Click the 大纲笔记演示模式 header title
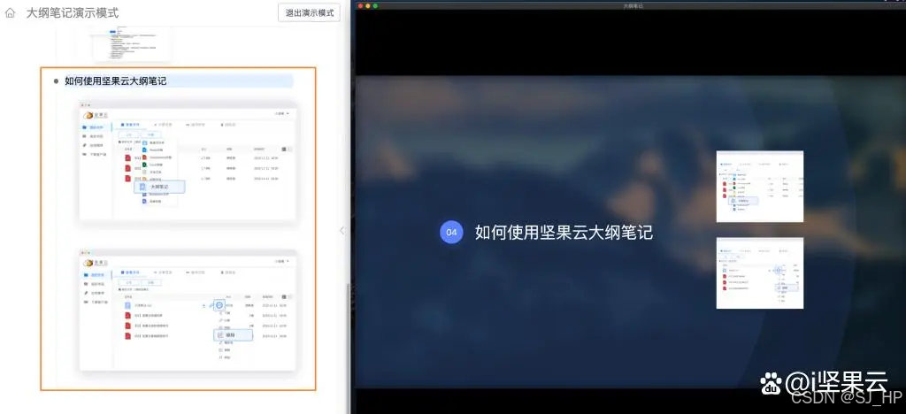 point(73,13)
